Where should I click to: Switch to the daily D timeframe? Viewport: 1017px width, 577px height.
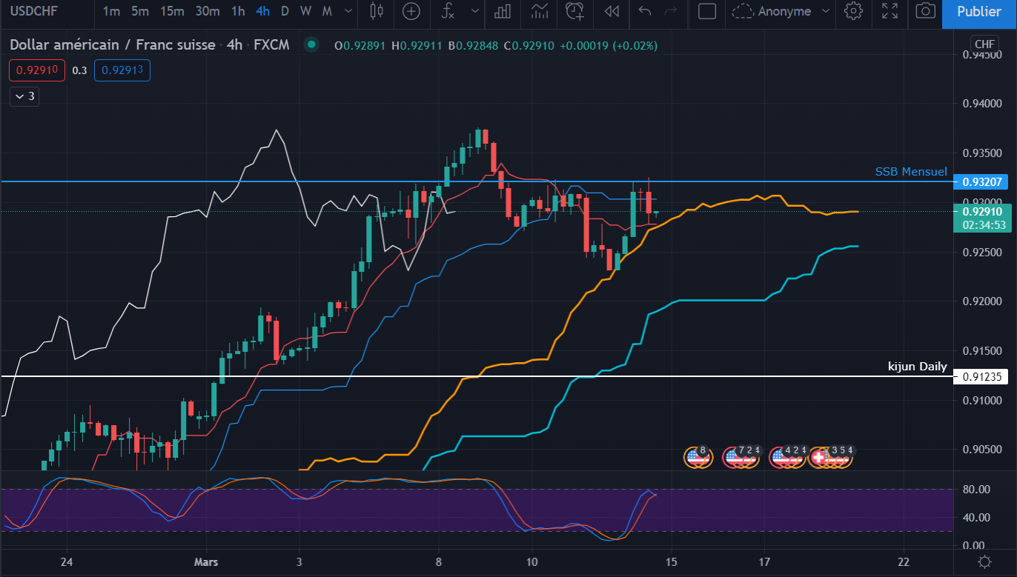pyautogui.click(x=285, y=11)
